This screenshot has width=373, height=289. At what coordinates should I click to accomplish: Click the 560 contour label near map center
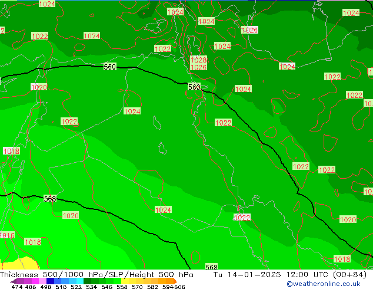194,87
